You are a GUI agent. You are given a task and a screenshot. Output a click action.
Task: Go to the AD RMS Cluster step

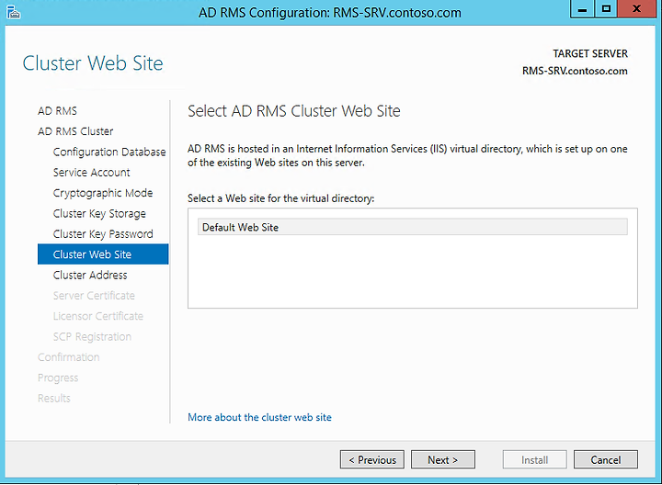(75, 131)
